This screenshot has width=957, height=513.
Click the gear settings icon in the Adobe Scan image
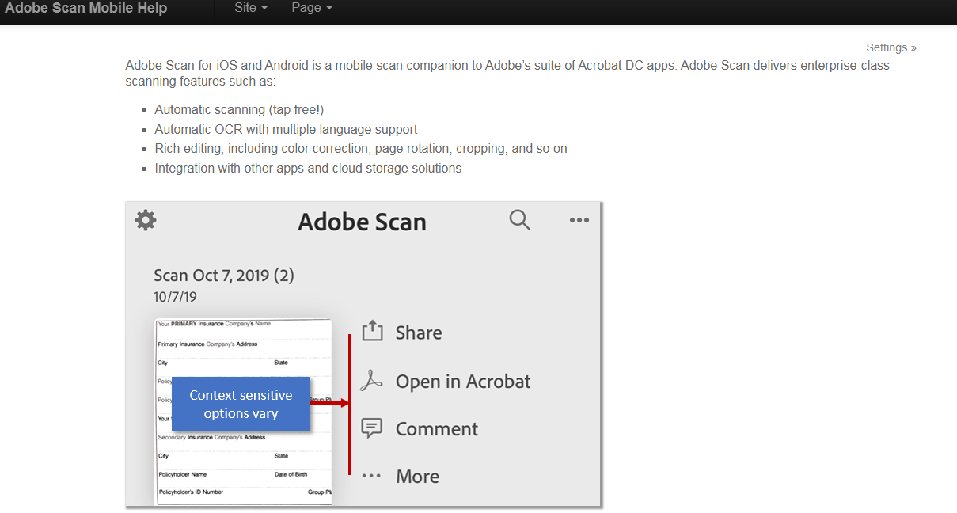tap(146, 220)
